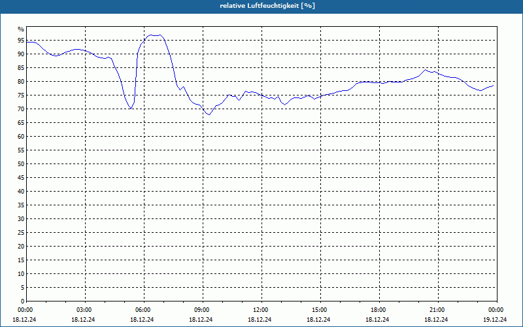Select the x-axis time label "06:00"
523x327 pixels.
point(144,310)
